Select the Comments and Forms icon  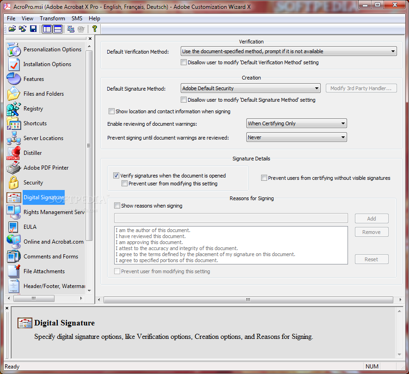[x=14, y=256]
